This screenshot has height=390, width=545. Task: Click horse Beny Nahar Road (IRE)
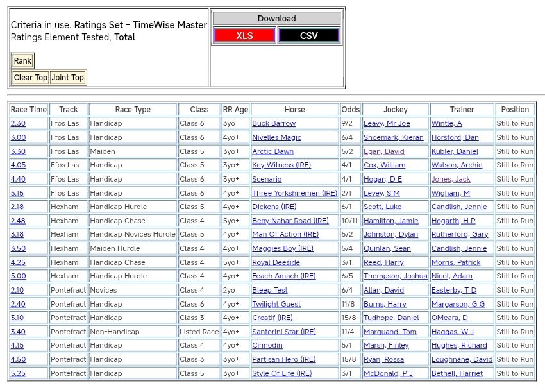pos(290,221)
